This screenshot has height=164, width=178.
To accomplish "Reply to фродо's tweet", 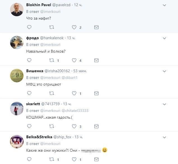I will point(29,60).
